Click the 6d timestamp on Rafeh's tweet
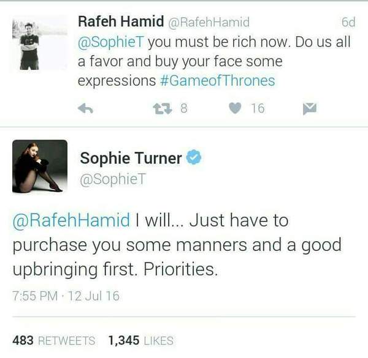368x358 pixels. tap(348, 23)
